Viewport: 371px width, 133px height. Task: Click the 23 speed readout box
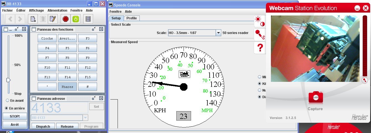tap(184, 116)
